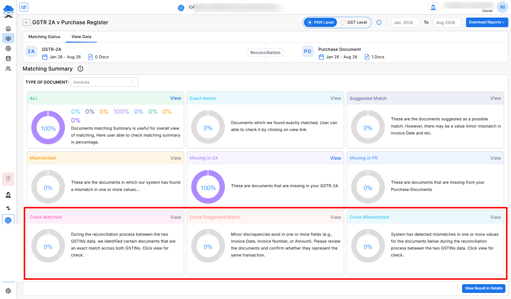
Task: Click the Reconciliation label button
Action: pyautogui.click(x=265, y=53)
